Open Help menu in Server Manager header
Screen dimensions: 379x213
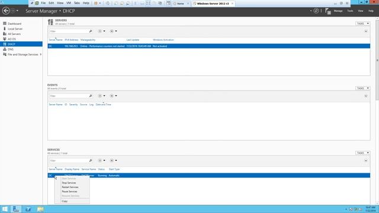tap(371, 11)
